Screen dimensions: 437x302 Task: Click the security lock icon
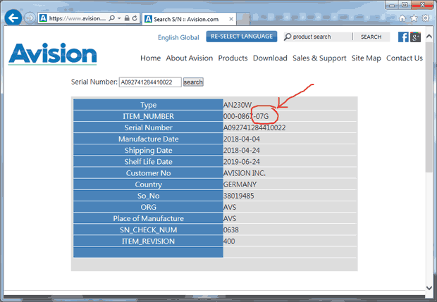[x=127, y=18]
